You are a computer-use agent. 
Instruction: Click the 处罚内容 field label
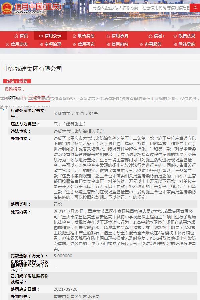coord(21,212)
